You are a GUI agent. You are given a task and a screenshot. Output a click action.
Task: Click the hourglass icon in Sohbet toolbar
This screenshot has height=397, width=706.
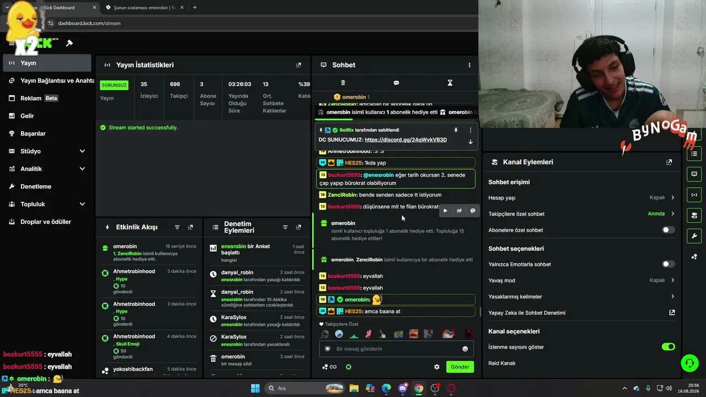click(450, 83)
